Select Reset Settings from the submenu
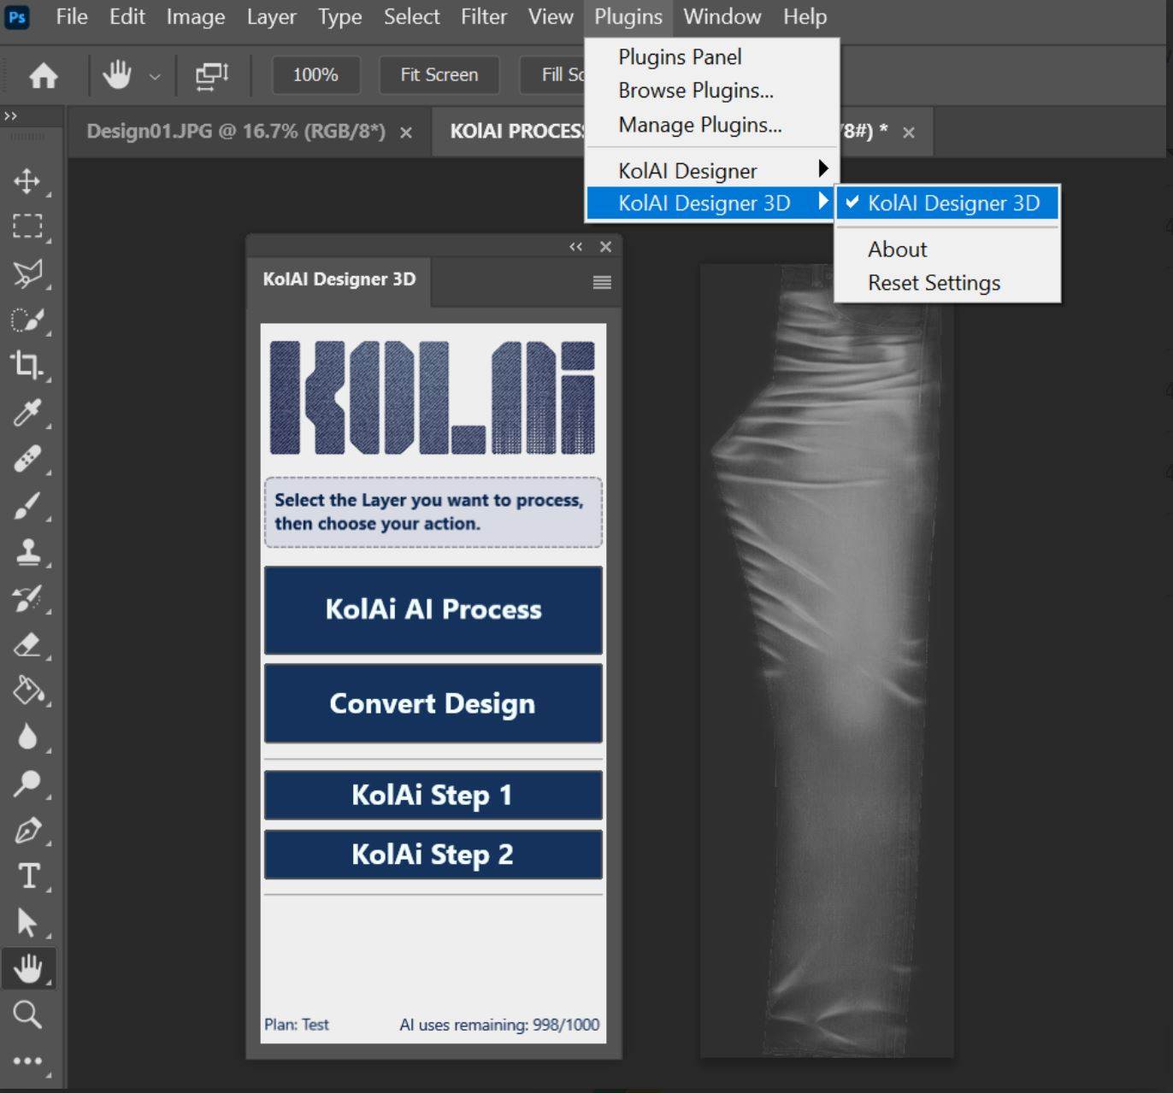1173x1093 pixels. [934, 283]
